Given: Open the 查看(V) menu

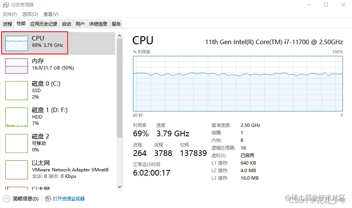Looking at the screenshot, I should (x=51, y=14).
